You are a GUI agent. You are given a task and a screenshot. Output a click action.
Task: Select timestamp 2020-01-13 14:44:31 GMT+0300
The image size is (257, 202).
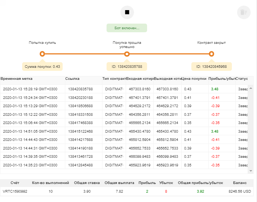tap(30, 148)
